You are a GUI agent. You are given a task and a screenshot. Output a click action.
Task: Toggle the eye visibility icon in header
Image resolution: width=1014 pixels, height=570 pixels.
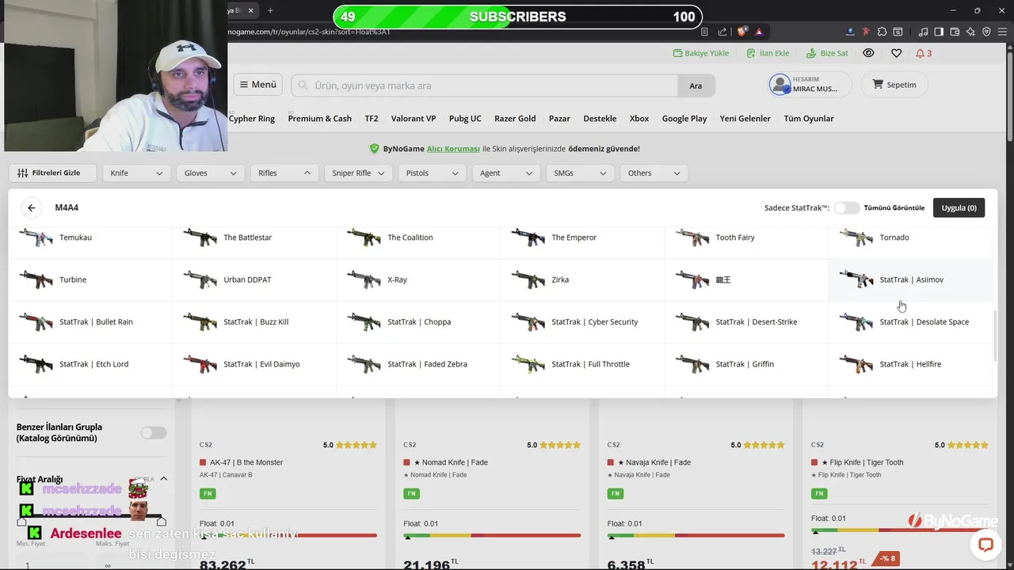pos(868,53)
